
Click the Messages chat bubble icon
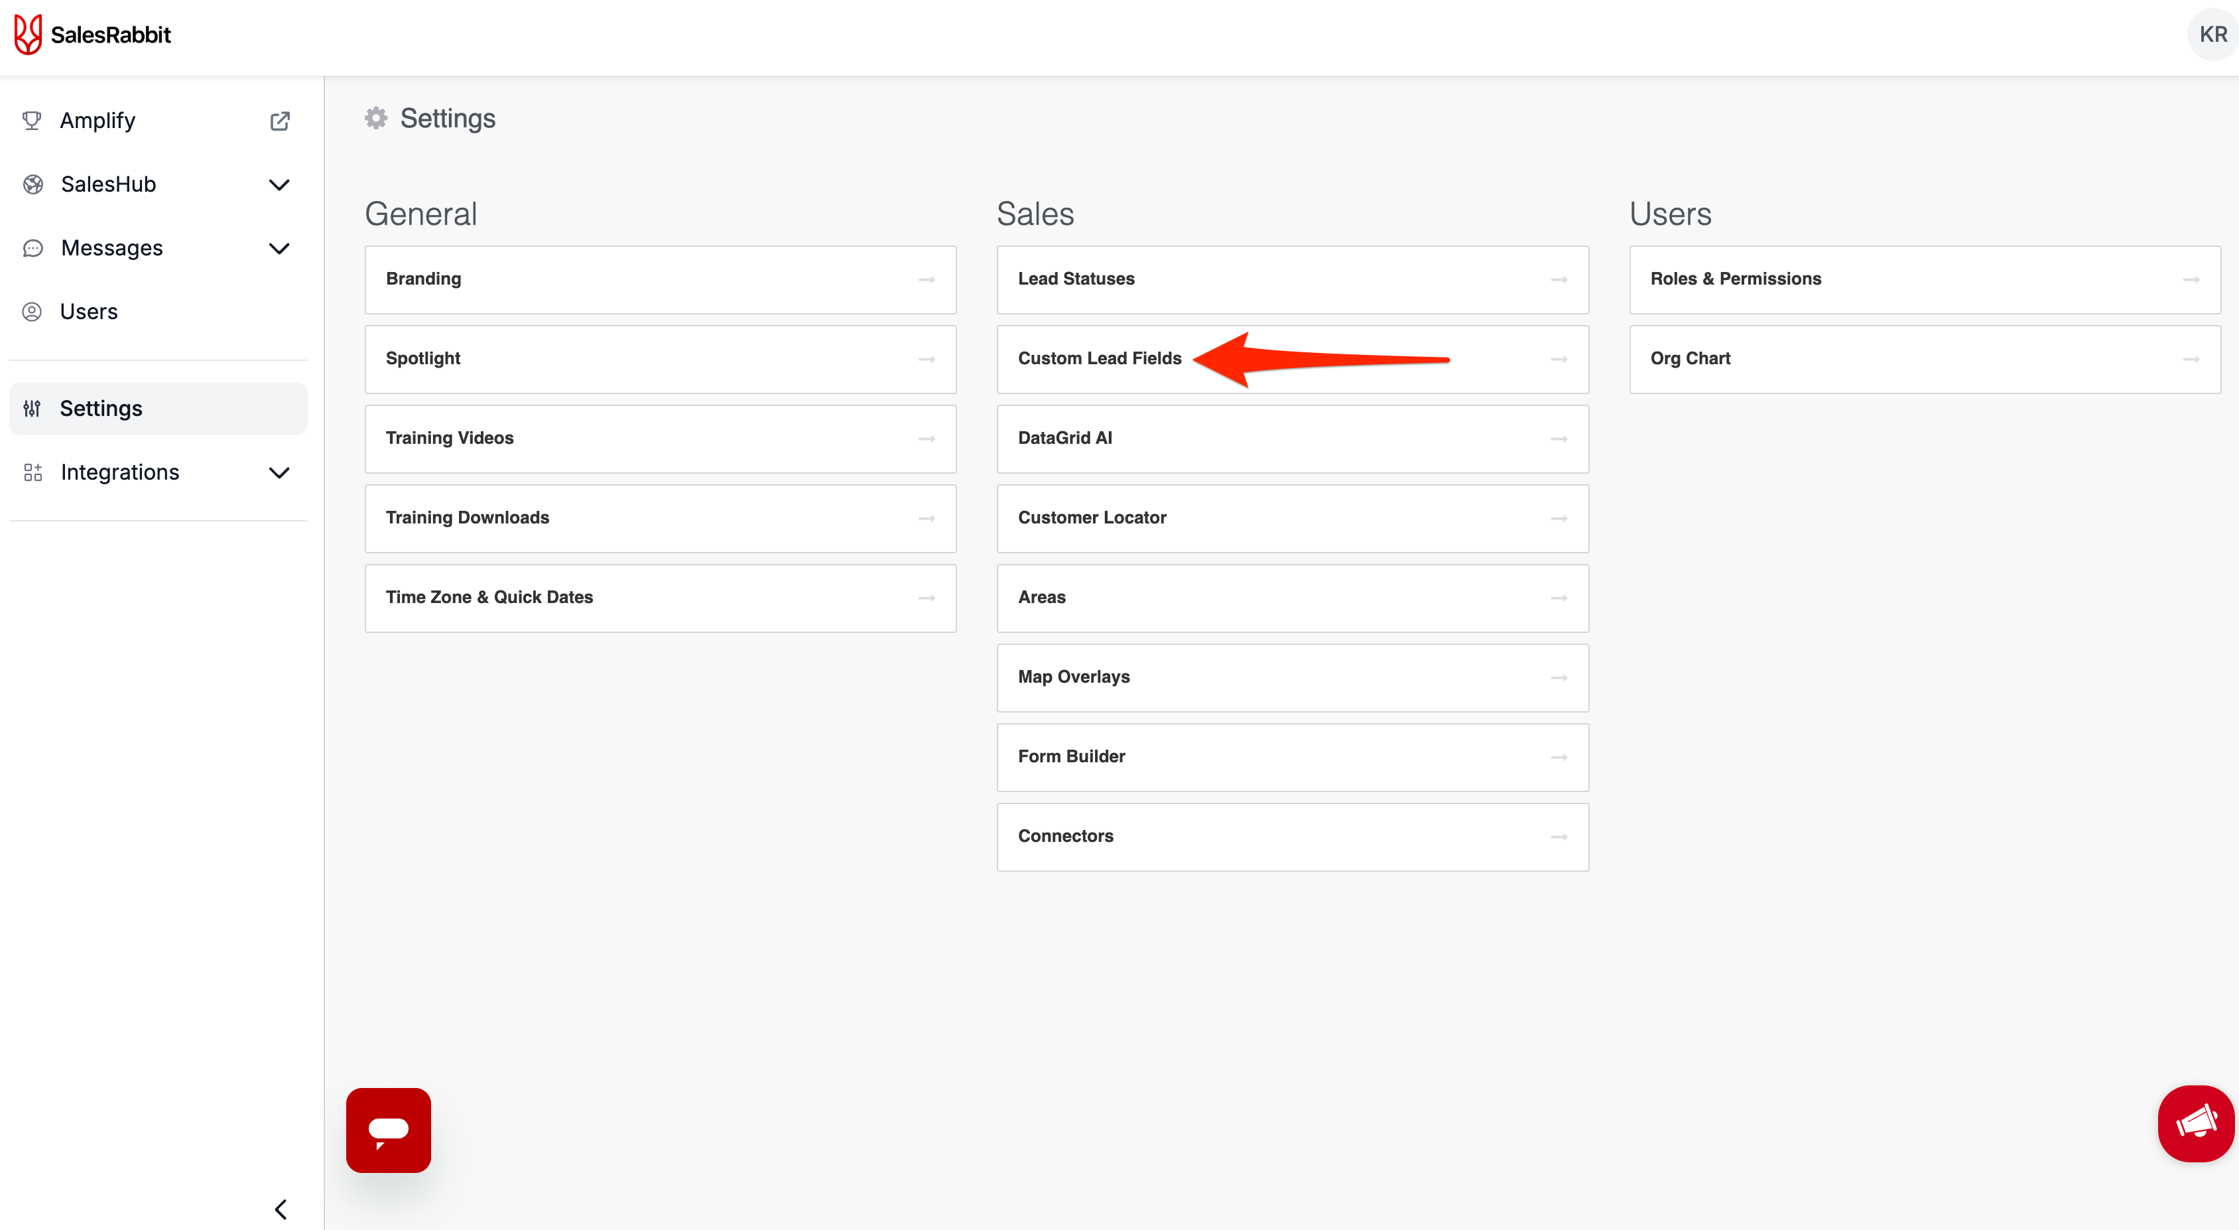[33, 249]
